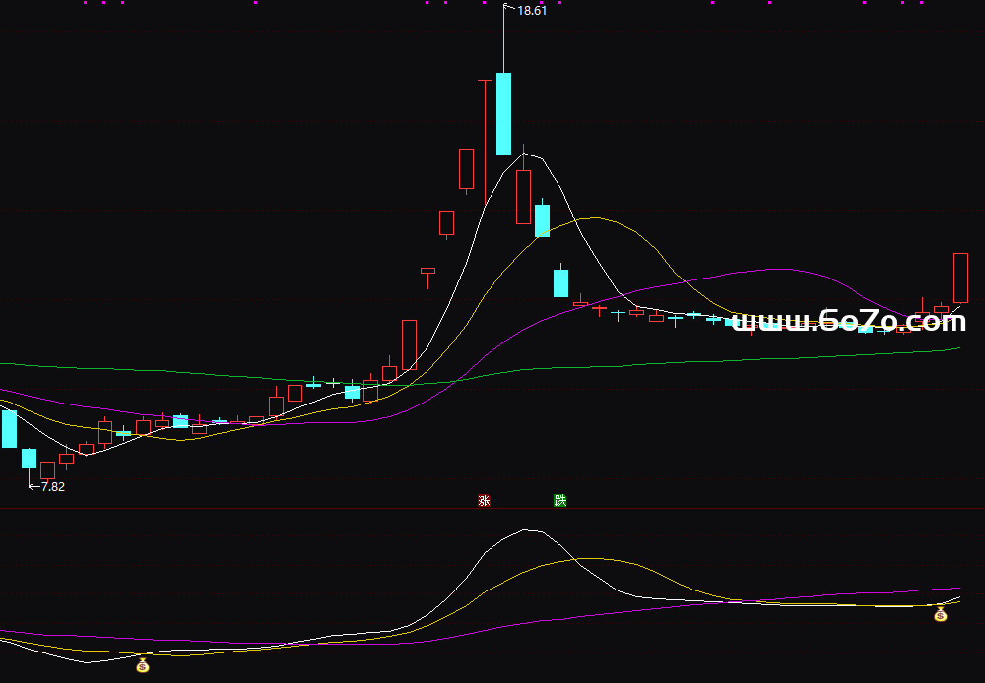Select the small red candle with the 7.82 low
Image resolution: width=985 pixels, height=683 pixels.
point(47,469)
